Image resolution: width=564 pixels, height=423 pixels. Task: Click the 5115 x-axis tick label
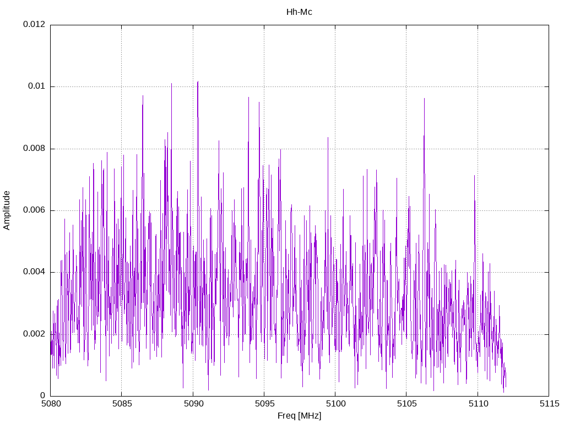tap(549, 404)
